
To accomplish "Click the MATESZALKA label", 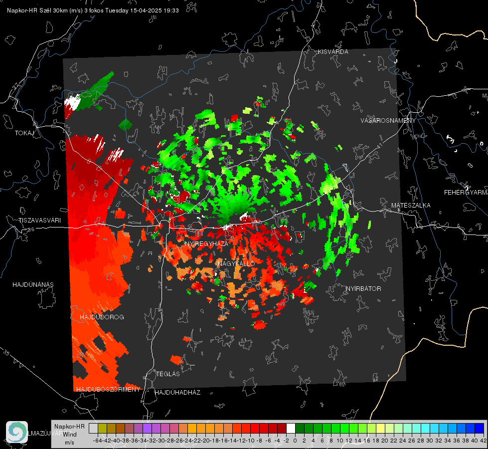I will click(411, 206).
